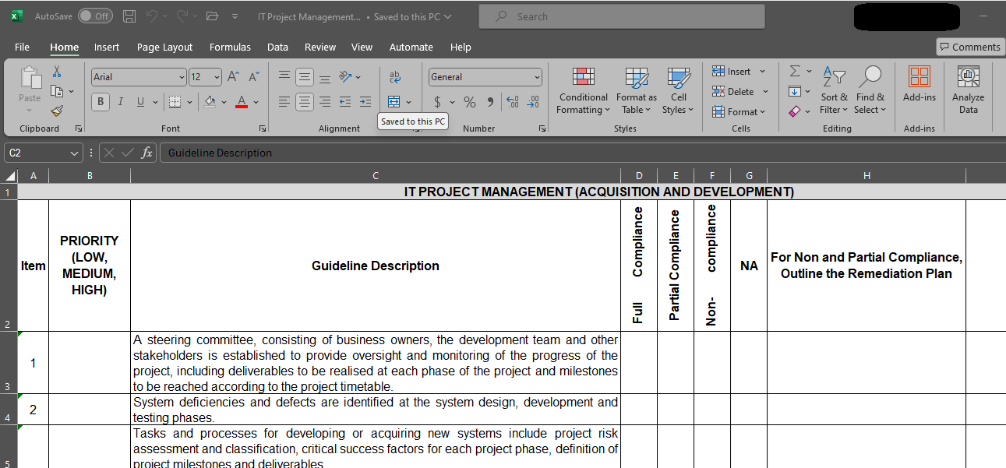1006x468 pixels.
Task: Click the Clear eraser icon
Action: [795, 111]
